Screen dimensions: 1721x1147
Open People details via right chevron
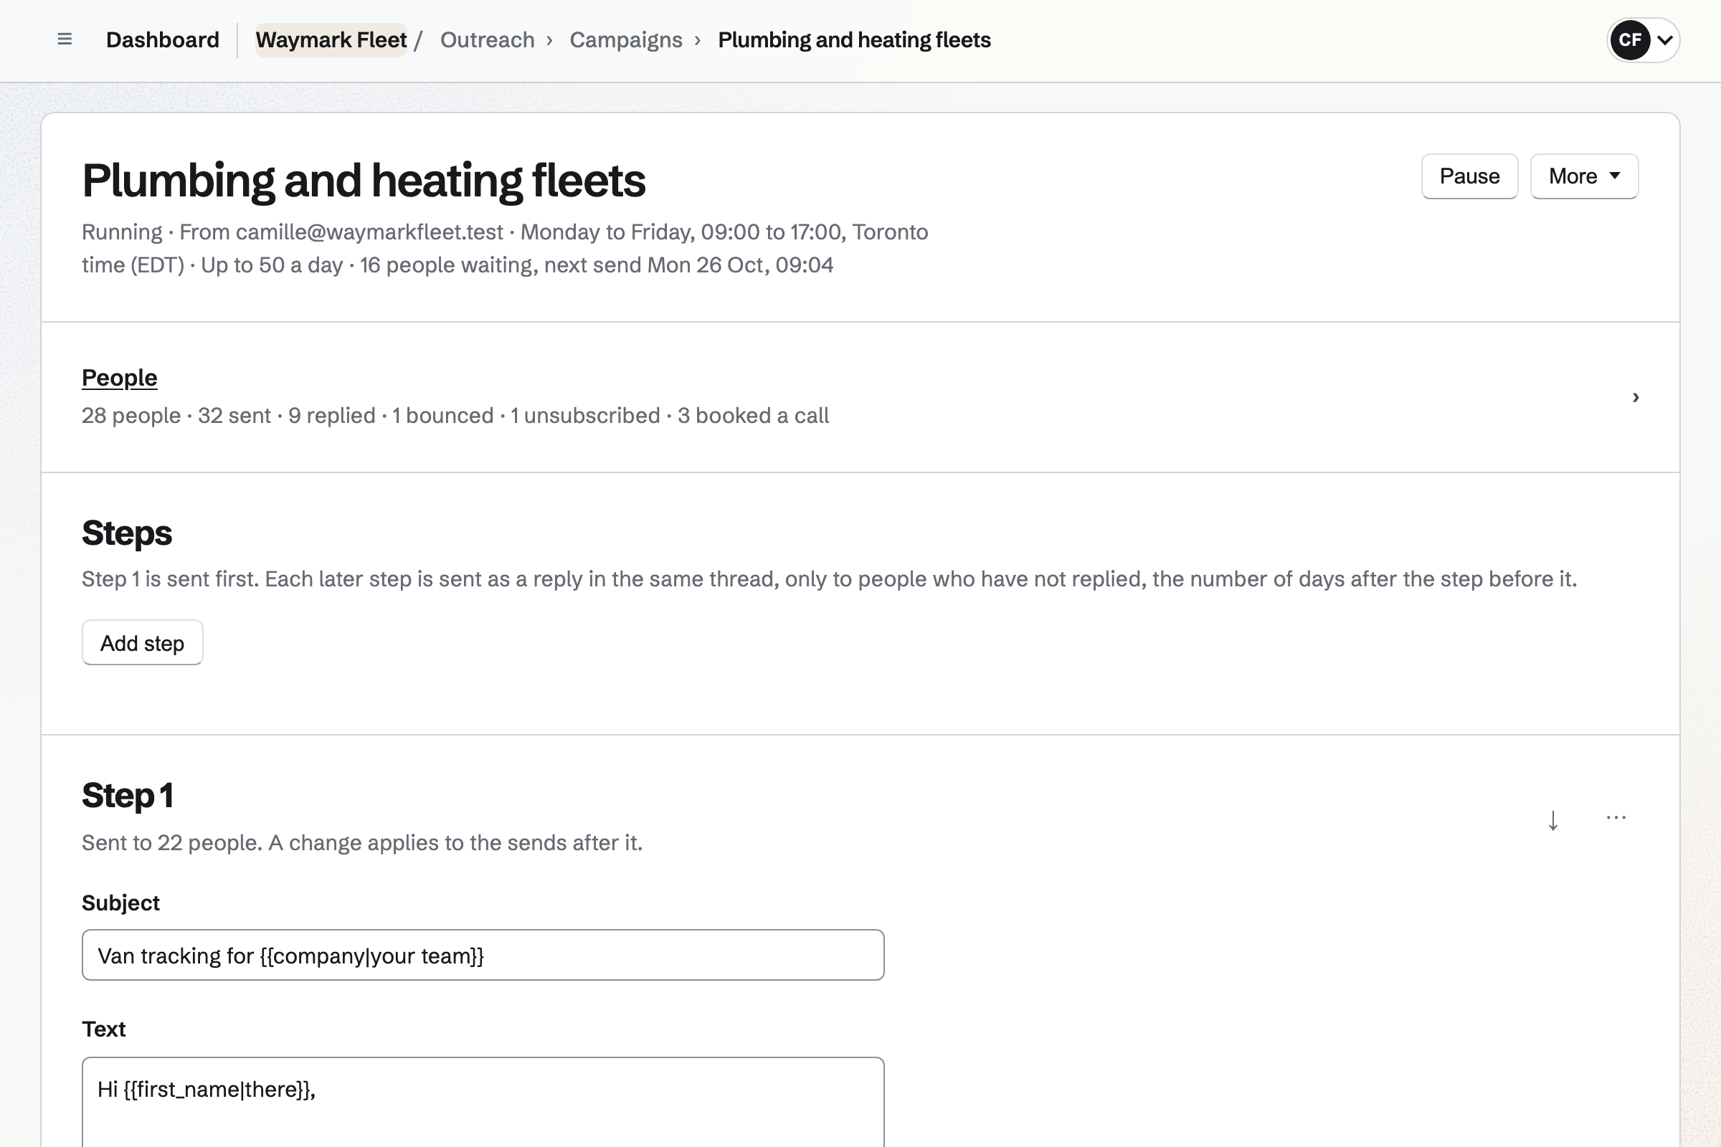[x=1636, y=397]
